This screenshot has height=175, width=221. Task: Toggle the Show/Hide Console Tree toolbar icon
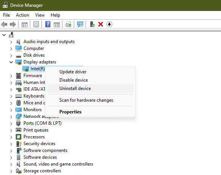(25, 25)
